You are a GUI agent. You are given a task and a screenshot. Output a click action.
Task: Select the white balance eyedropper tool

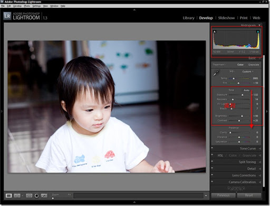point(216,73)
